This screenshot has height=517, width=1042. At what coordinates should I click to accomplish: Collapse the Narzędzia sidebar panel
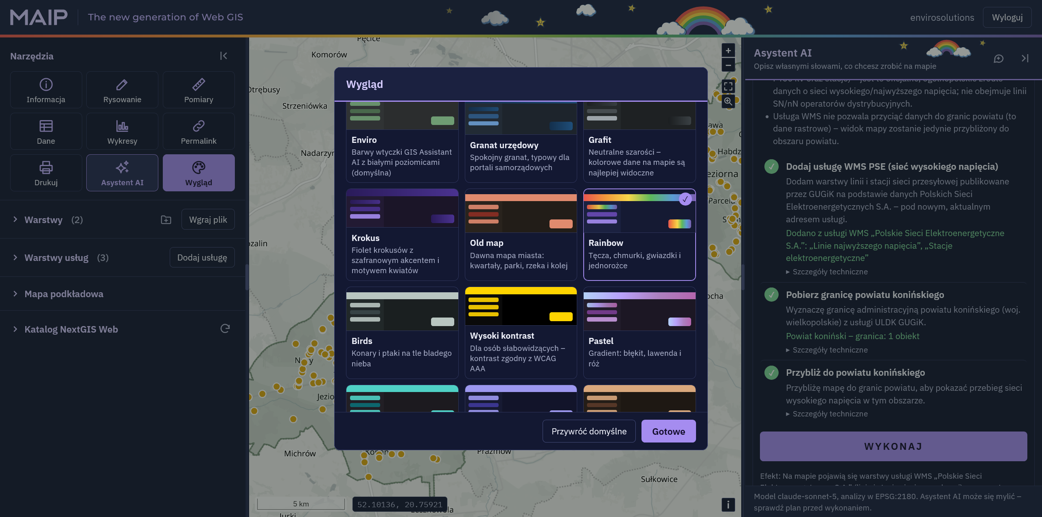[x=223, y=56]
